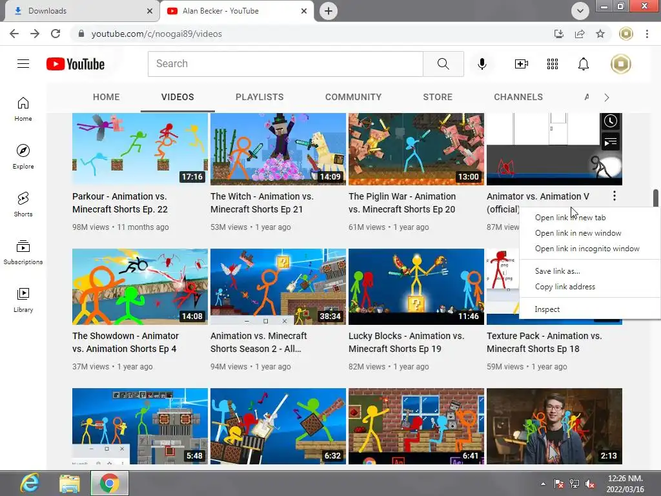
Task: Show hidden system tray icons arrow
Action: pos(543,484)
